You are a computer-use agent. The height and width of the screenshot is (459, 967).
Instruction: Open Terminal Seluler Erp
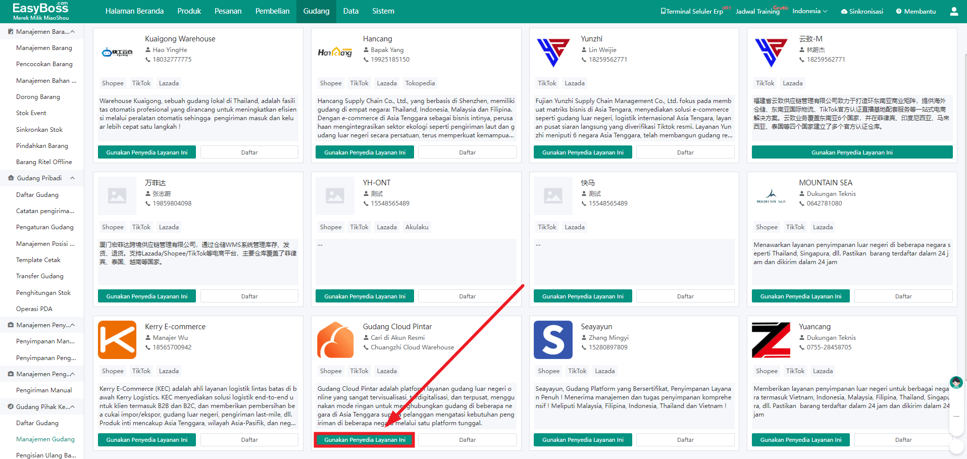pos(692,11)
